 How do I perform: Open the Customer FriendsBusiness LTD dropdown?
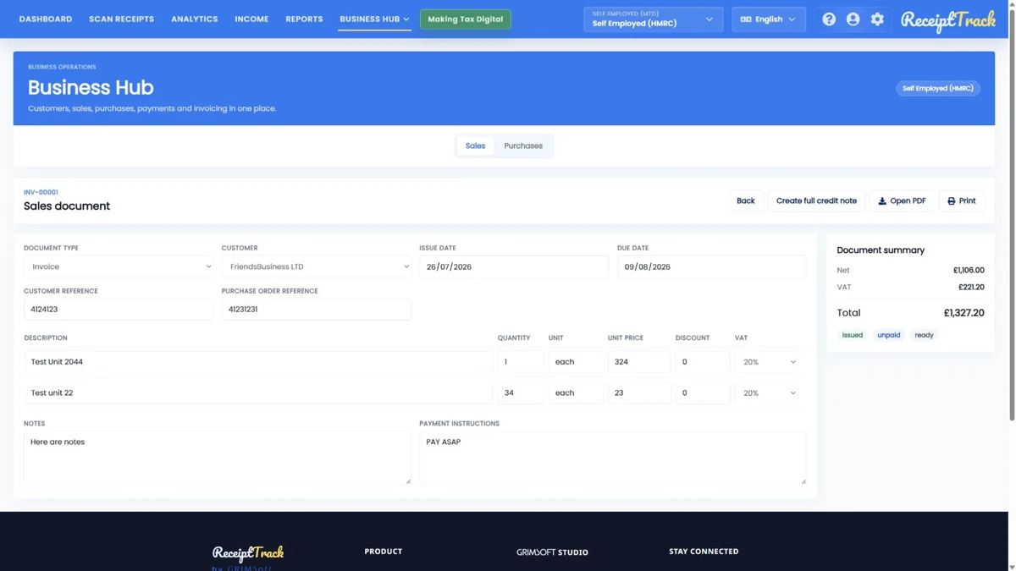pos(317,266)
